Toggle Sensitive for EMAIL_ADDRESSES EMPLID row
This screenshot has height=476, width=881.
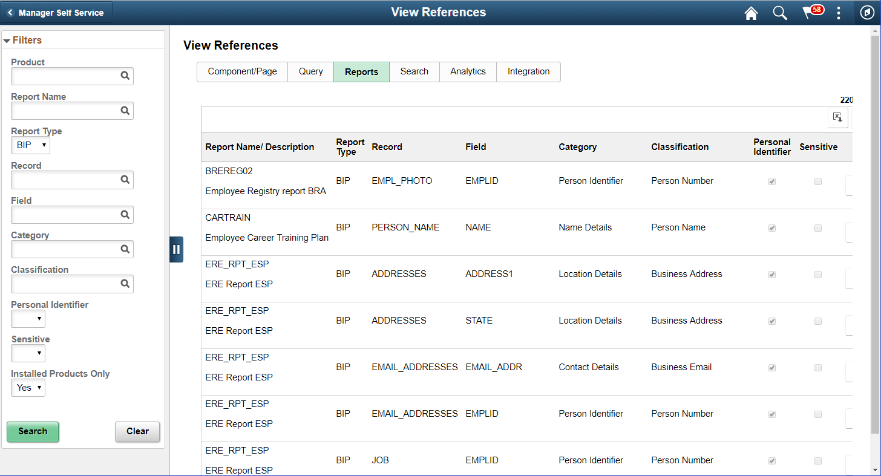[818, 414]
